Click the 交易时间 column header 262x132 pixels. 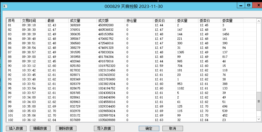tap(33, 21)
